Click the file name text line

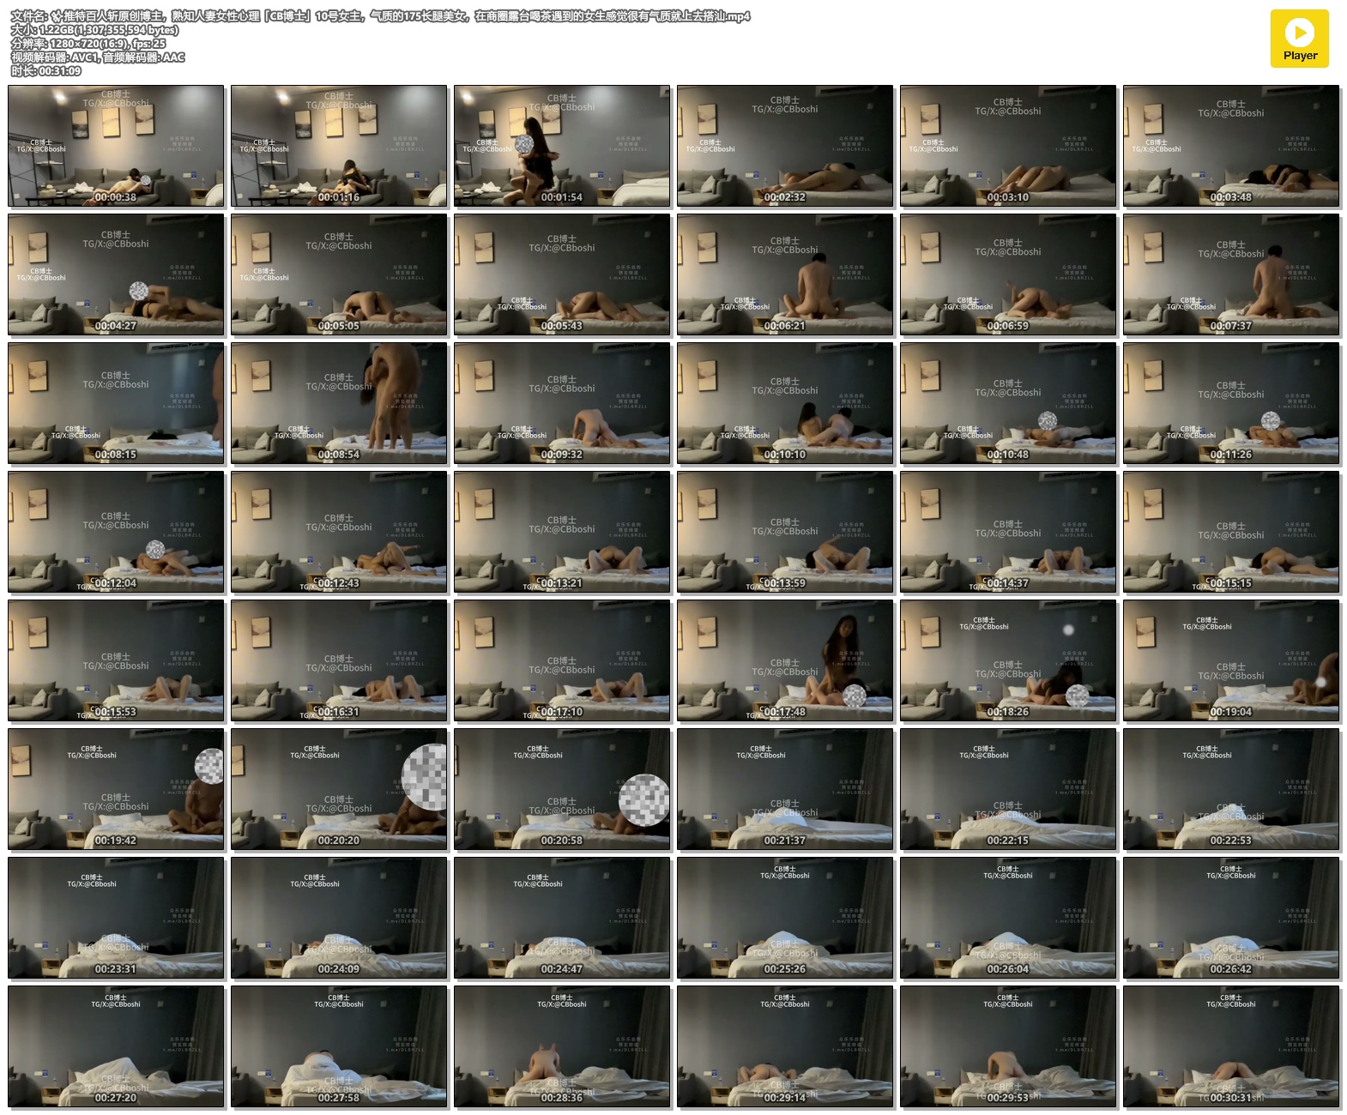coord(380,16)
